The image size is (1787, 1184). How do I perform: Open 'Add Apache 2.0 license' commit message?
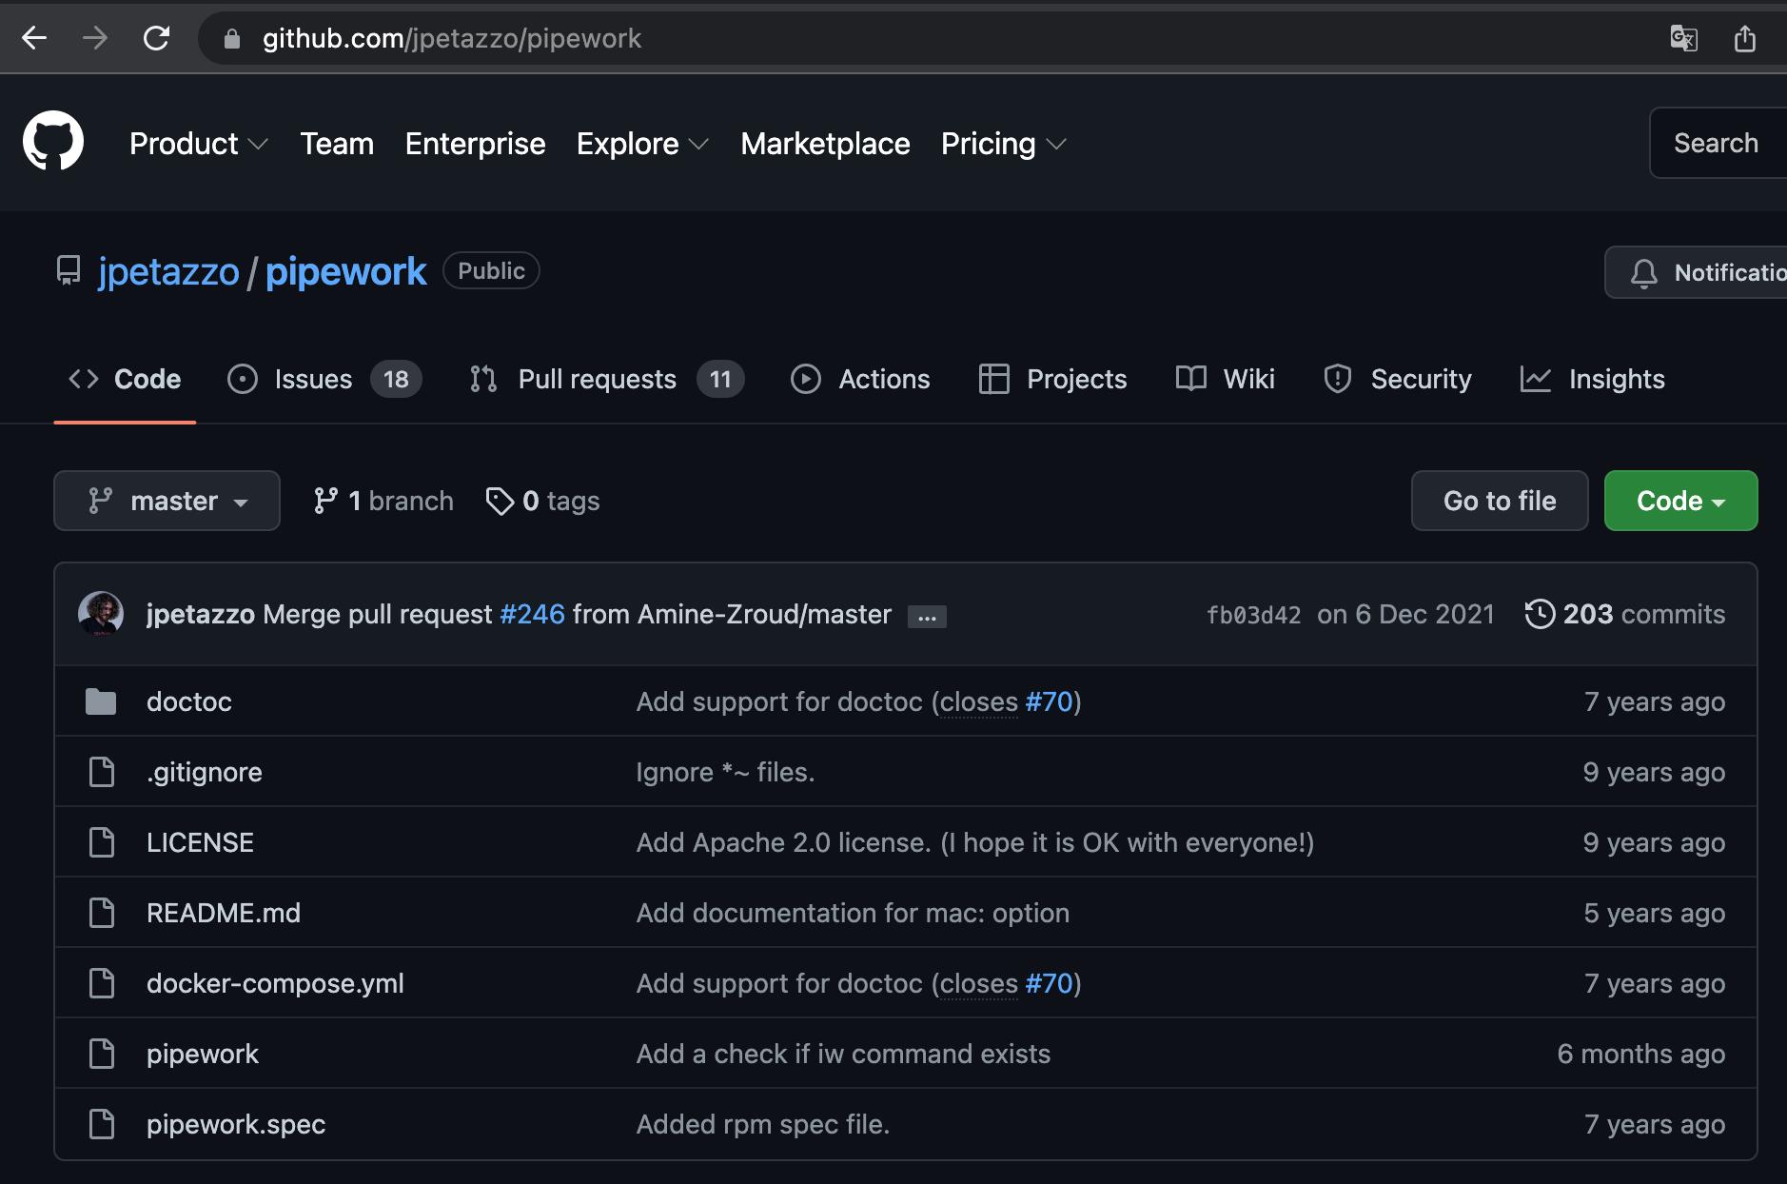click(x=975, y=842)
